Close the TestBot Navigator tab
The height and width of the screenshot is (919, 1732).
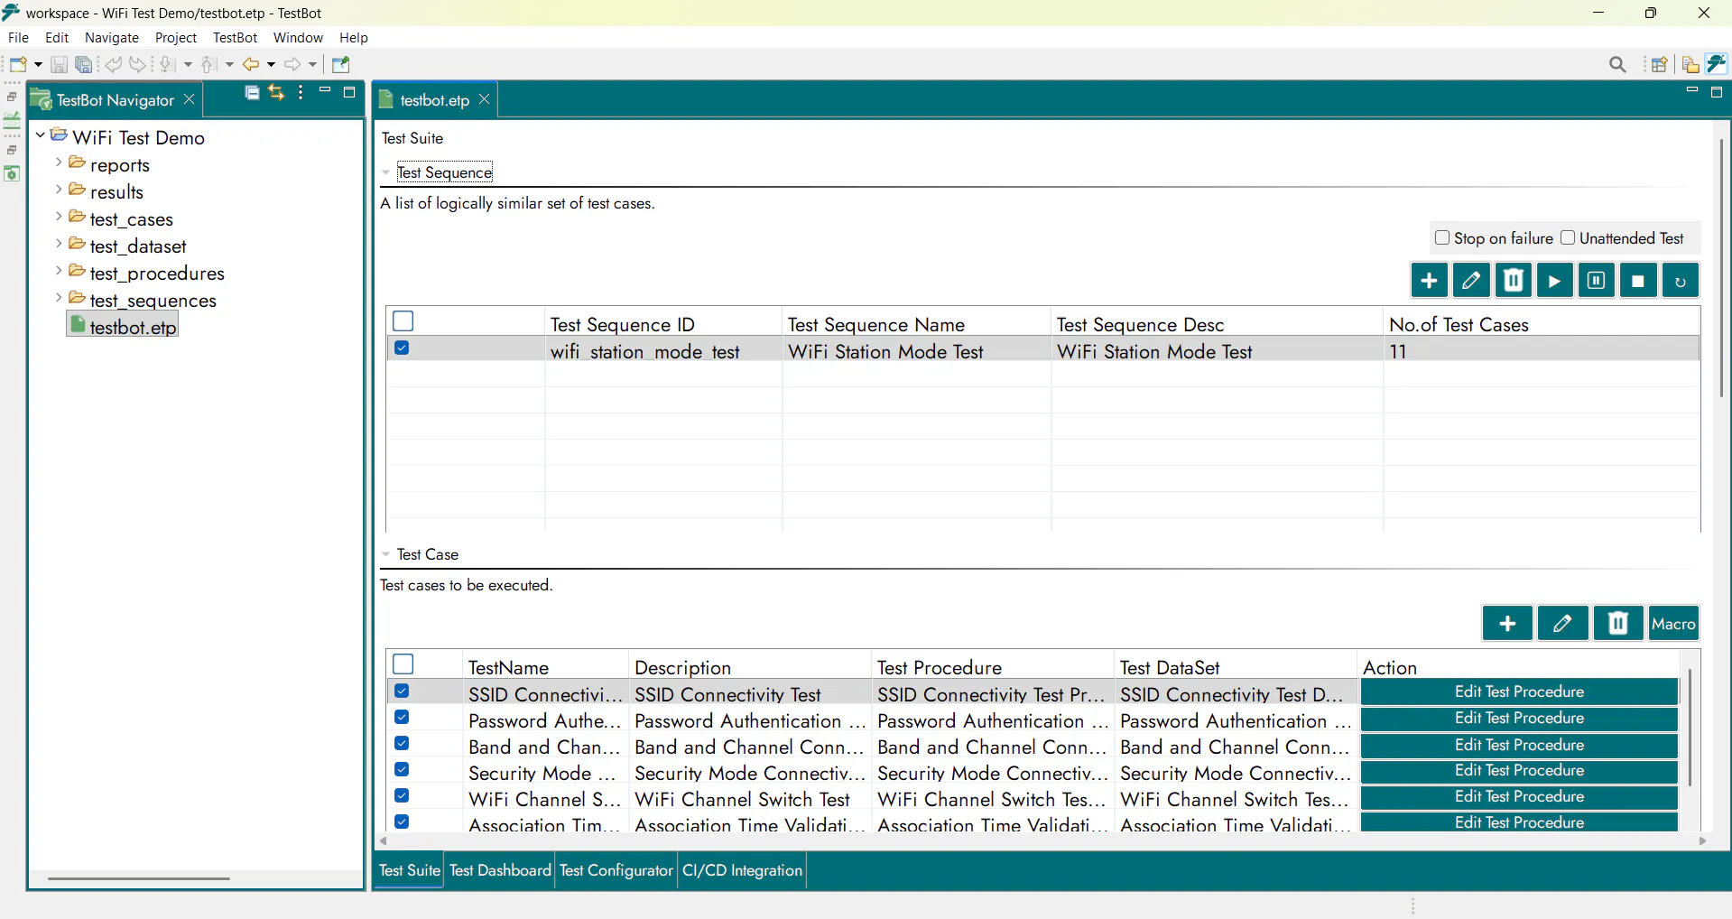pyautogui.click(x=190, y=99)
